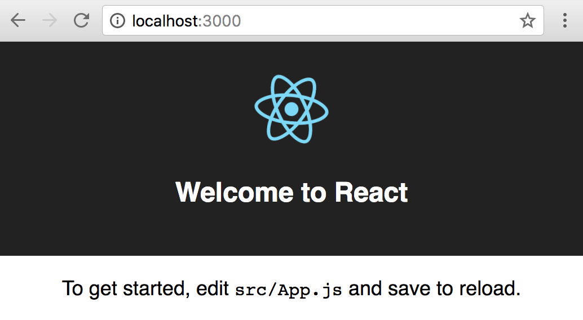Select the Welcome to React heading
This screenshot has height=320, width=583.
[291, 192]
